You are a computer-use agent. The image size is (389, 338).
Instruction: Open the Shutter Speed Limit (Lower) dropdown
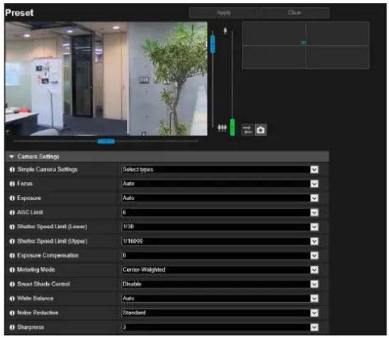(220, 227)
